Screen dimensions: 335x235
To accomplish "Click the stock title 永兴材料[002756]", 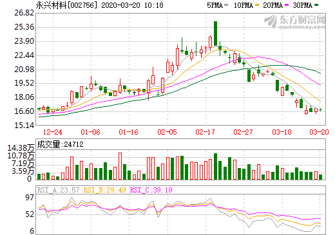I will click(66, 5).
